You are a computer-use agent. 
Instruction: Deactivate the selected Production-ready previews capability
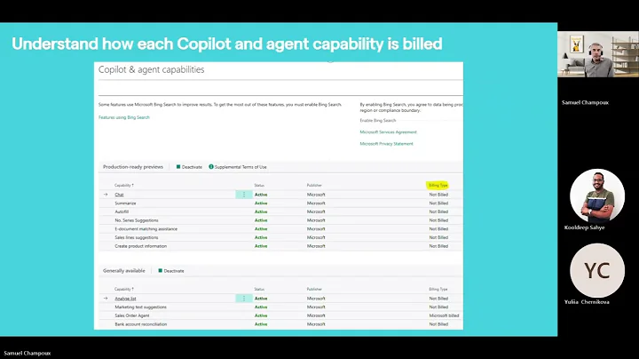189,167
